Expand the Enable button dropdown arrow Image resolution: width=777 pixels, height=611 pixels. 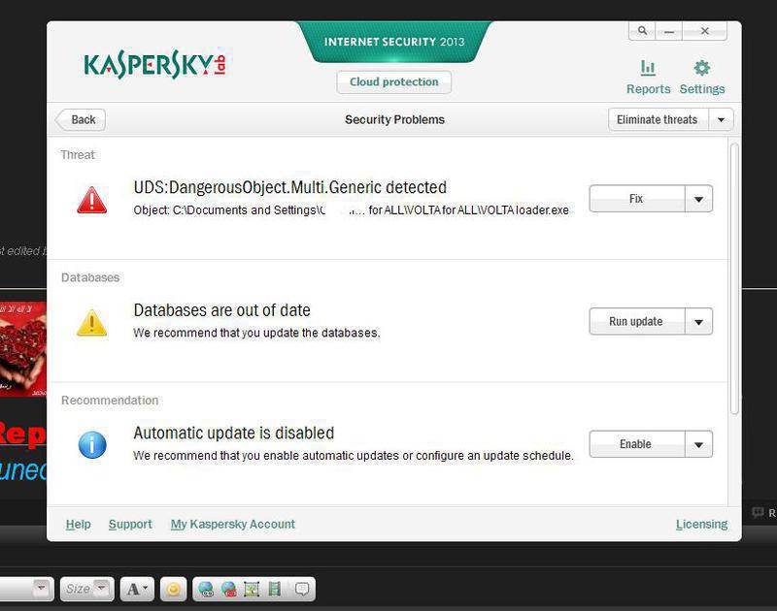tap(698, 444)
